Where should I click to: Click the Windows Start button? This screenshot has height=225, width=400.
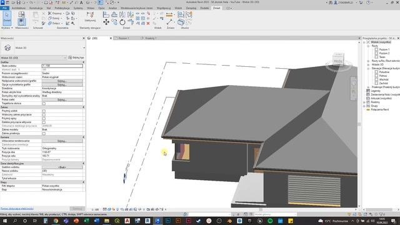coord(4,221)
